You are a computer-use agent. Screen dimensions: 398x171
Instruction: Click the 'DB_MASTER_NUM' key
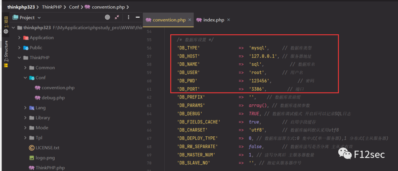coord(196,155)
